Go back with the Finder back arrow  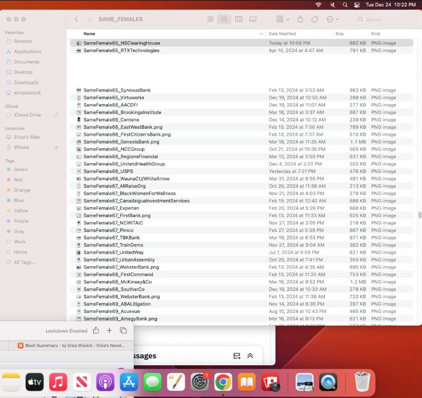coord(76,19)
